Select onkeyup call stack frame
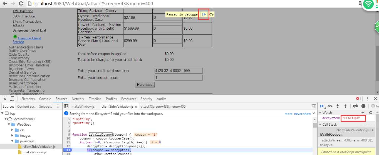This screenshot has width=379, height=155. tap(346, 143)
